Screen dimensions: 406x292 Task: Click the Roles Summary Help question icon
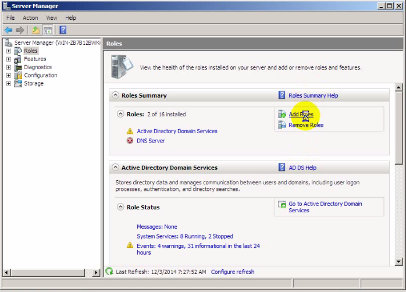point(282,95)
